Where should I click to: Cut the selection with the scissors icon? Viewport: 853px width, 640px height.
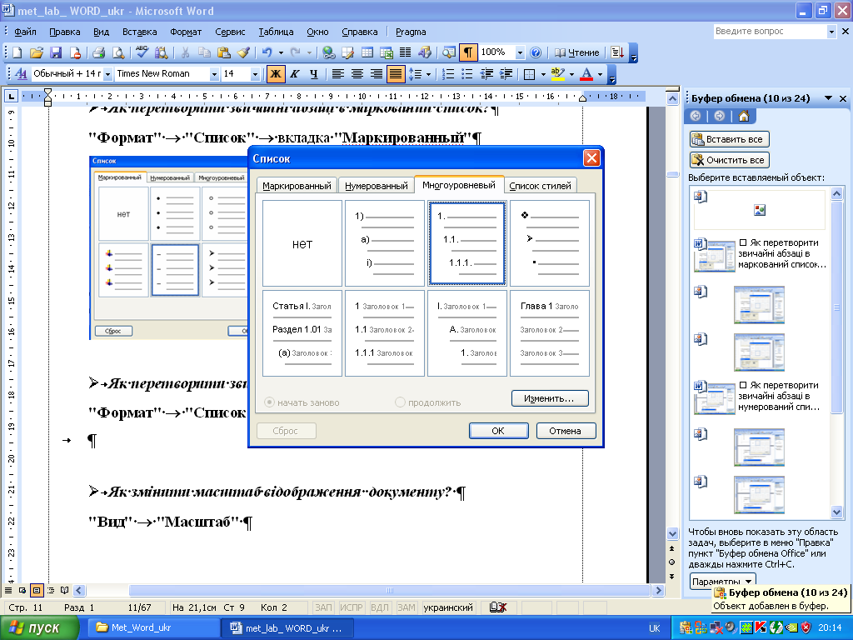pos(185,52)
